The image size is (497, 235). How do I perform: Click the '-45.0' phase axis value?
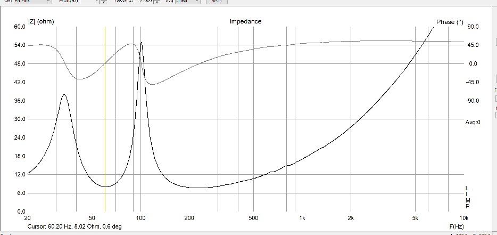(x=473, y=82)
